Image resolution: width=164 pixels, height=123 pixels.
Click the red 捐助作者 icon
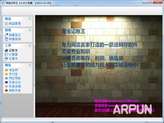click(x=6, y=91)
